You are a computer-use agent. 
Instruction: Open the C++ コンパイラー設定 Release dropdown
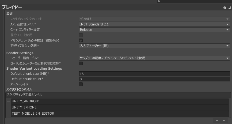pos(154,30)
